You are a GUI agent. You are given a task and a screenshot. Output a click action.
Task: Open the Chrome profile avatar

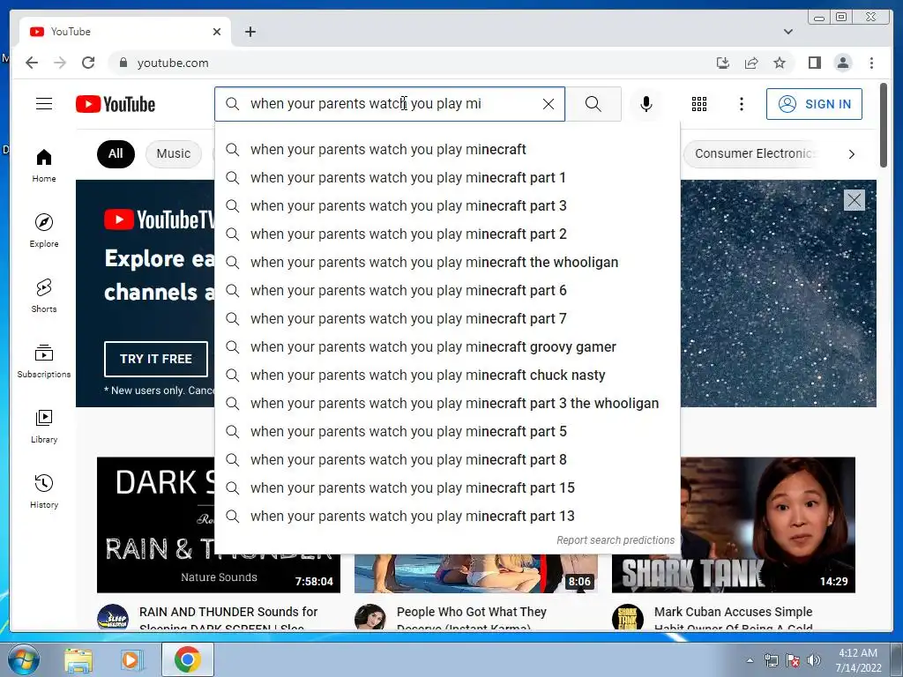(x=842, y=63)
